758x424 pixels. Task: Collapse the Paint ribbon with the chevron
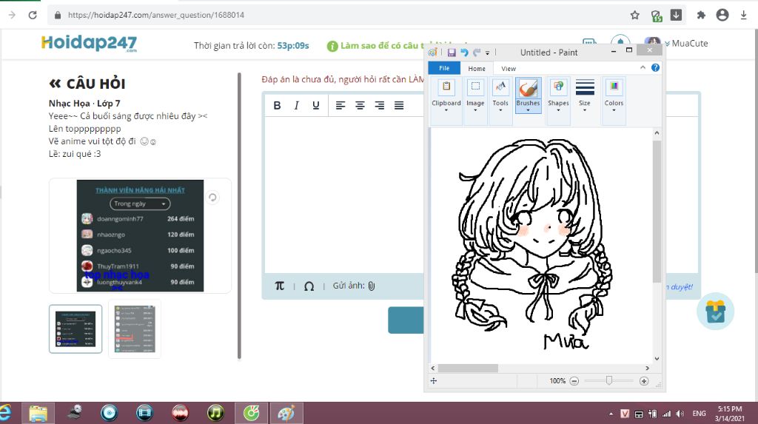pyautogui.click(x=643, y=67)
